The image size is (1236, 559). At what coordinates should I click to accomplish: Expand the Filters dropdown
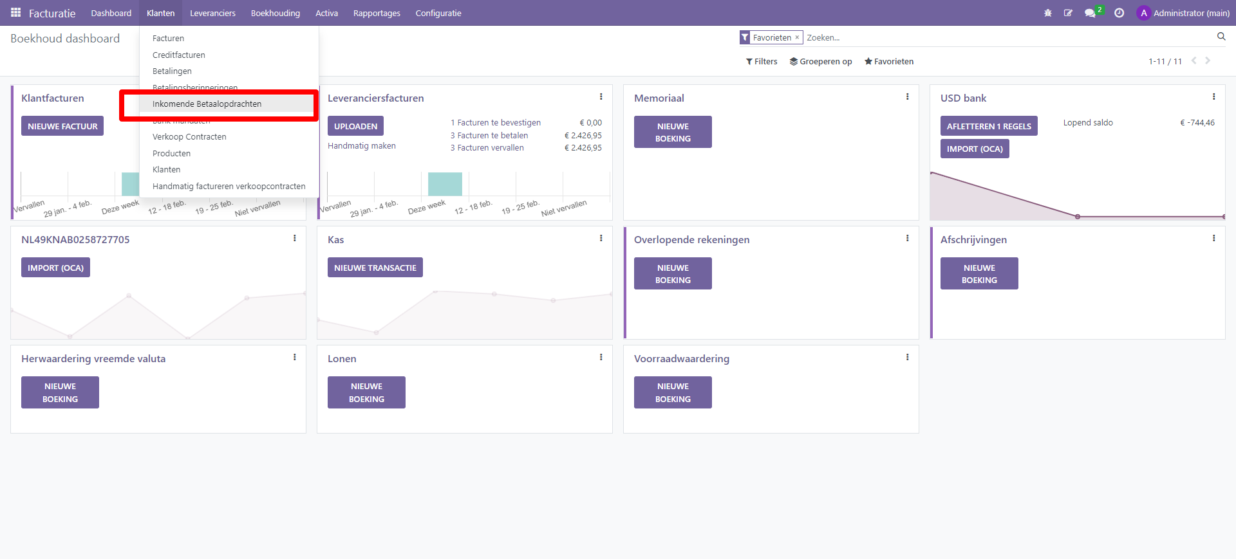[x=762, y=62]
